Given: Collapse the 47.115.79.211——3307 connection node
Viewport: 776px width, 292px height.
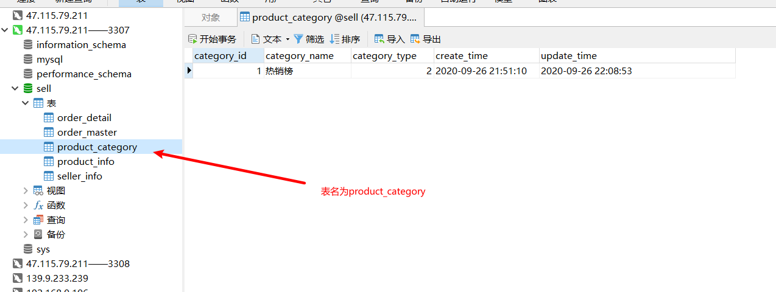Looking at the screenshot, I should (5, 30).
